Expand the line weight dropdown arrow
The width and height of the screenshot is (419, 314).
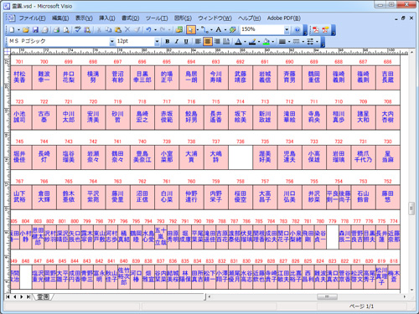tap(289, 42)
